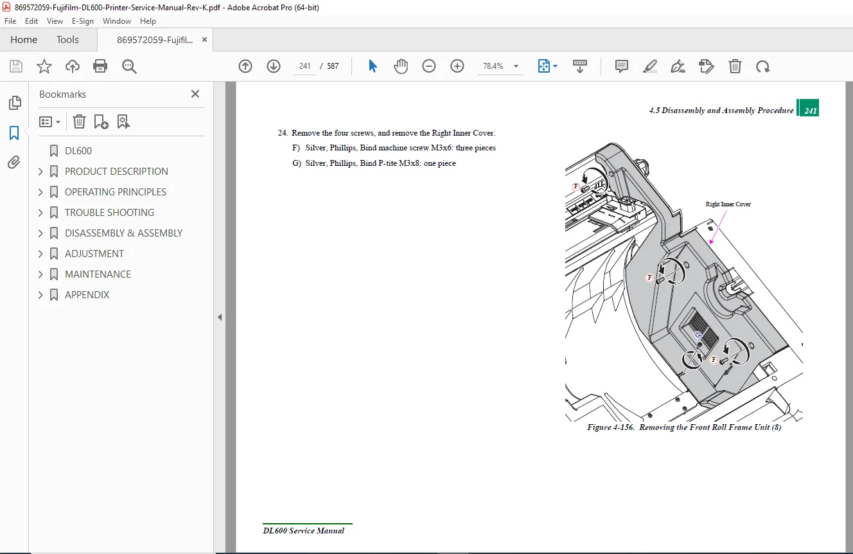Viewport: 853px width, 554px height.
Task: Expand ADJUSTMENT bookmark chevron
Action: 40,254
